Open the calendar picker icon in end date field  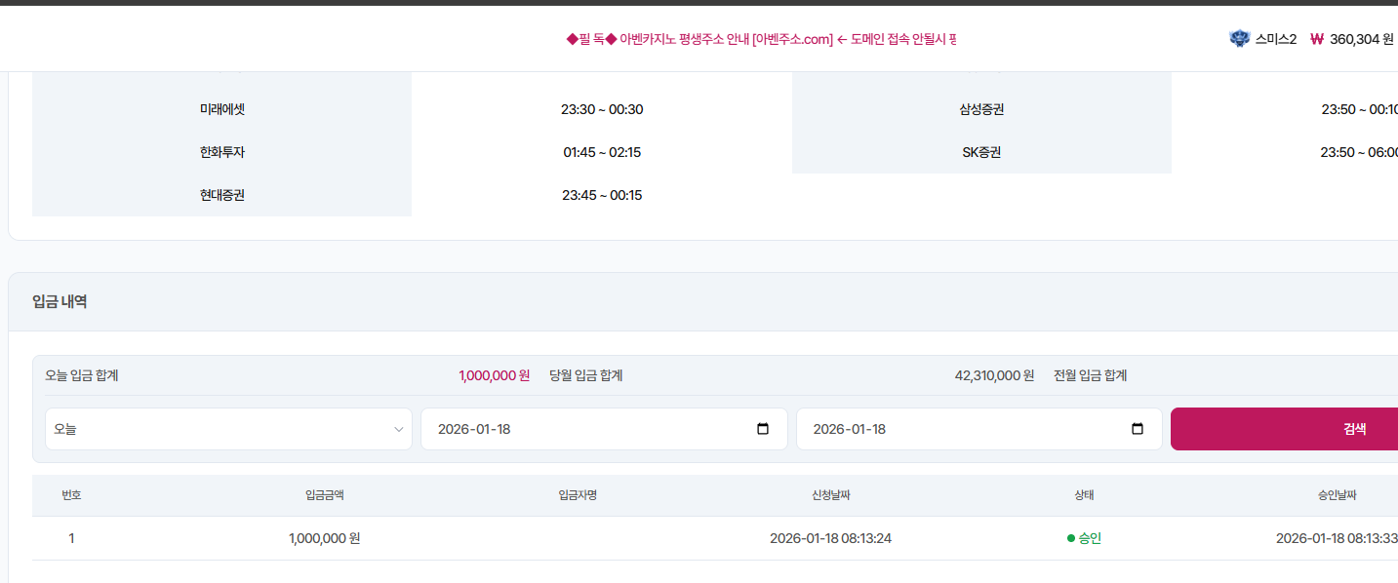pos(1137,429)
